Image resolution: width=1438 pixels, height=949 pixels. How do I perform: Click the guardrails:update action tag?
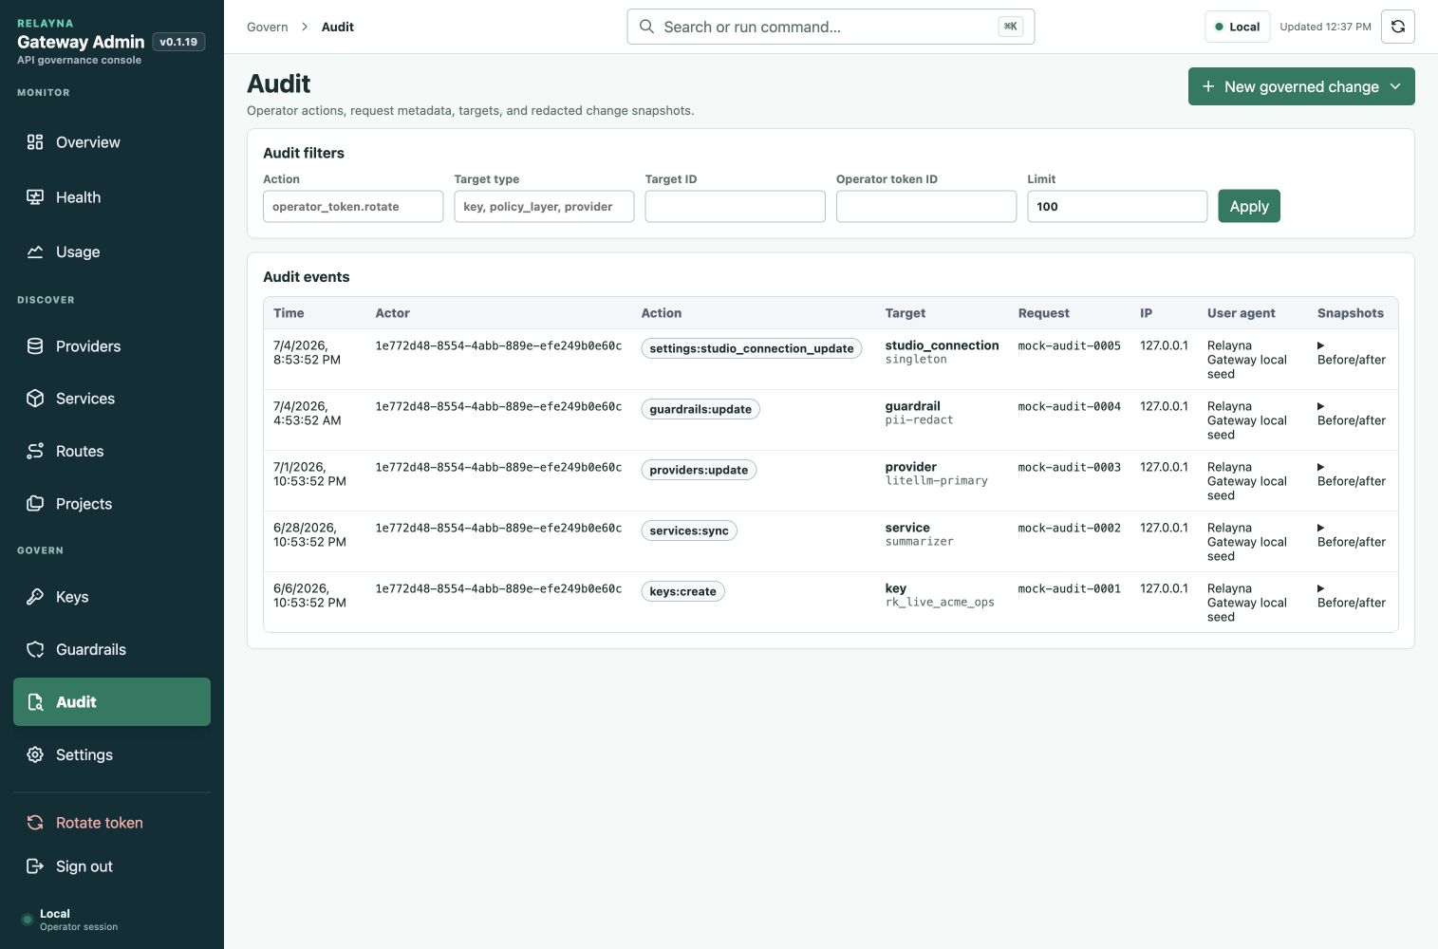coord(700,409)
